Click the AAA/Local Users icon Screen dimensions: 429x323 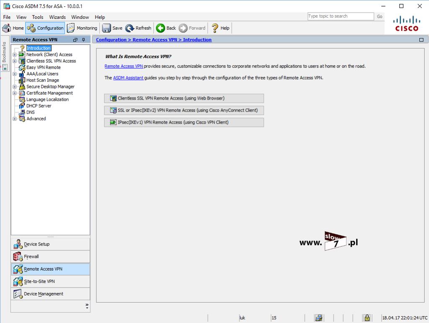tap(22, 74)
